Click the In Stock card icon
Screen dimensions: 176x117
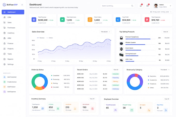point(58,108)
